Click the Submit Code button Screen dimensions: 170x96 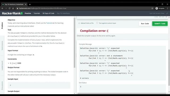pos(160,24)
